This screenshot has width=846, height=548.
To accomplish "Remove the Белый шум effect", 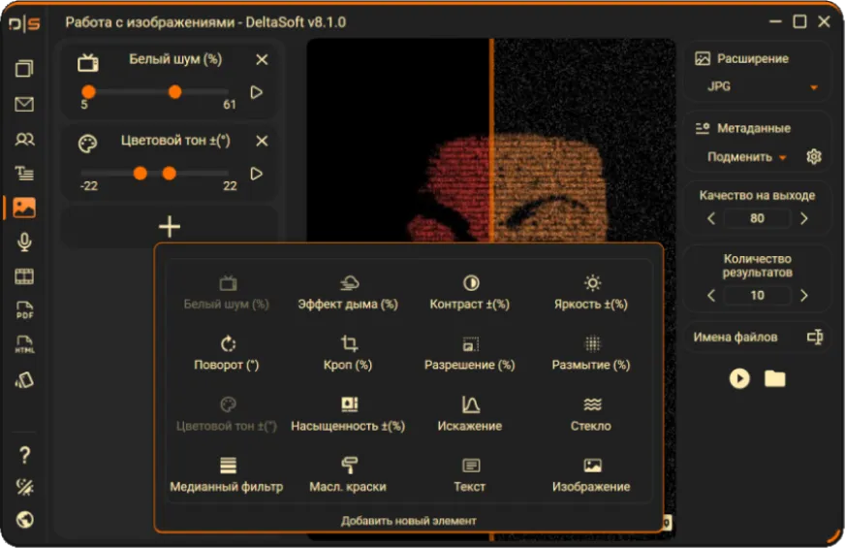I will (x=262, y=59).
